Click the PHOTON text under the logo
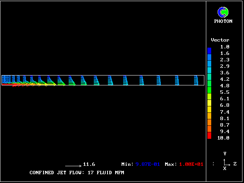This screenshot has width=244, height=183. click(x=223, y=21)
